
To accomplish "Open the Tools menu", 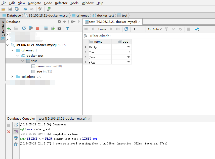I will (x=74, y=3).
